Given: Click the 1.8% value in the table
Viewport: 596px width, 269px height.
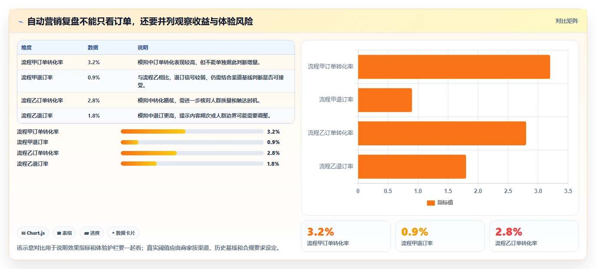Looking at the screenshot, I should [x=94, y=116].
